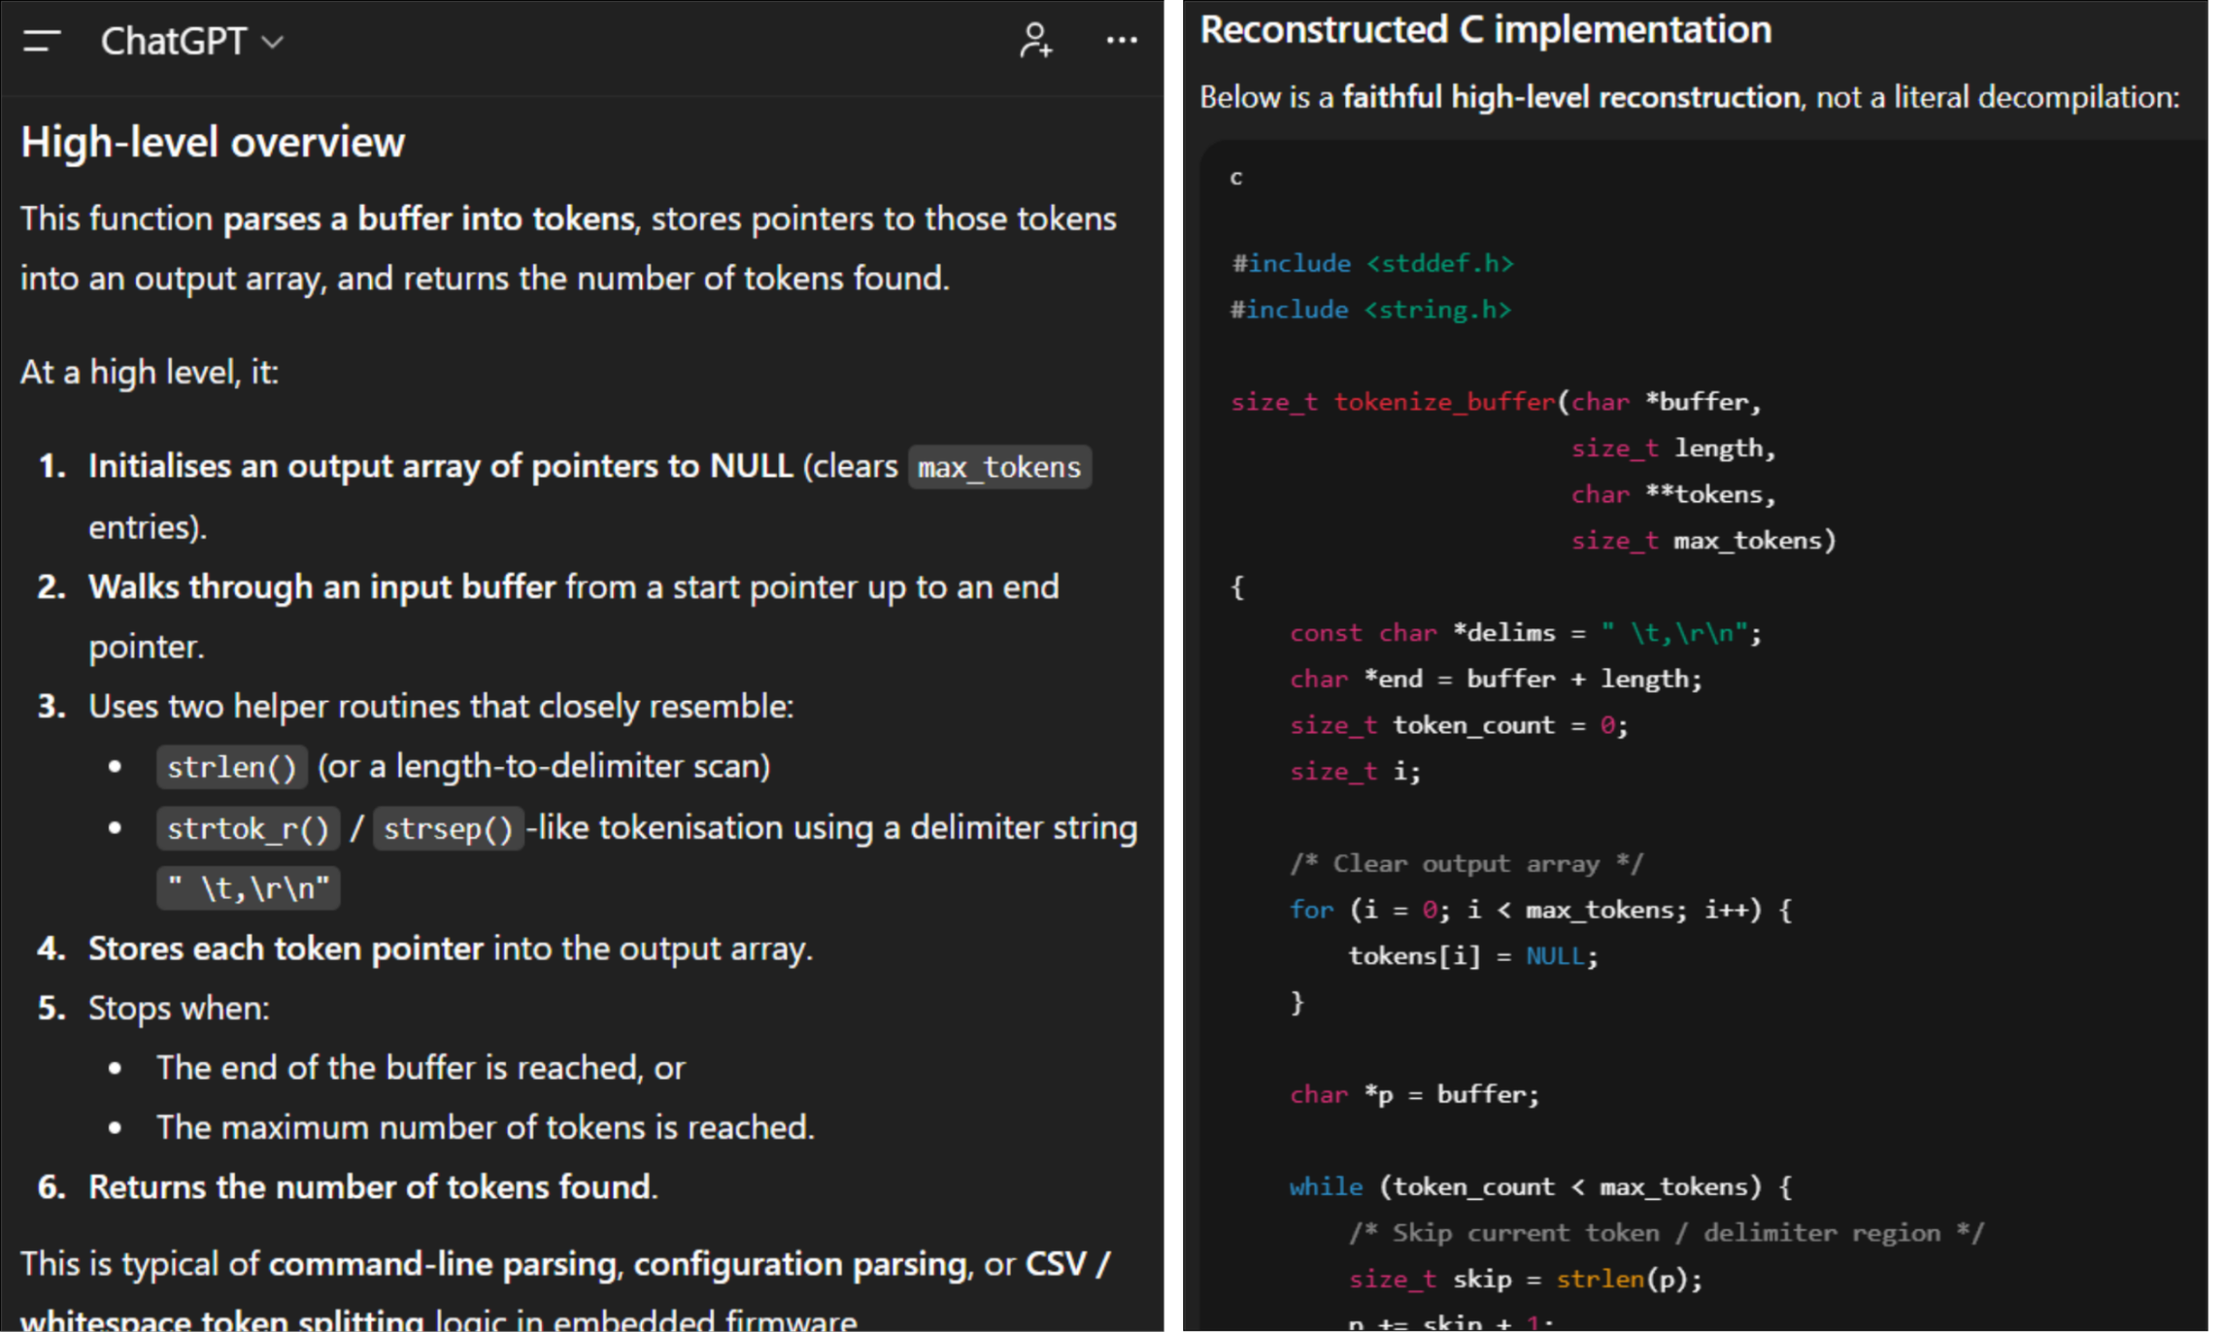Expand the ChatGPT model selector dropdown
Screen dimensions: 2224x1332
pos(191,42)
